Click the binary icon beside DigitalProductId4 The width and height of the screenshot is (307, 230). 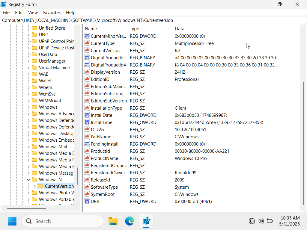click(x=87, y=65)
